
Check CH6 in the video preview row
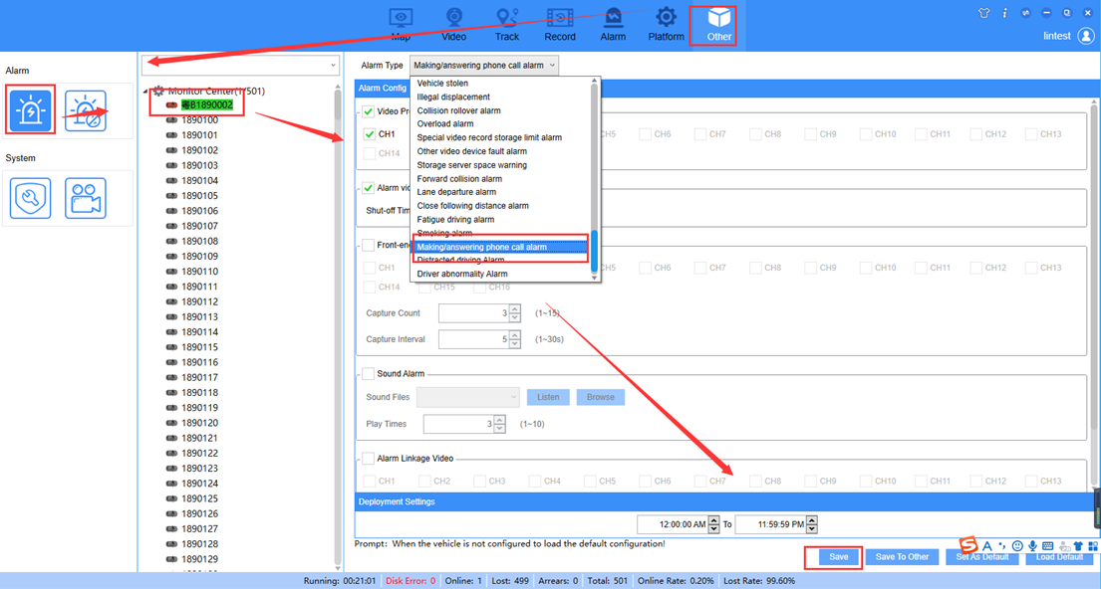645,134
